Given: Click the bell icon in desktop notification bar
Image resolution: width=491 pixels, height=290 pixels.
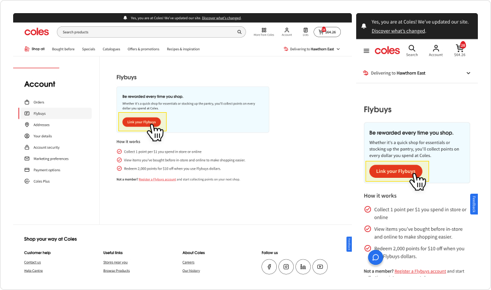Looking at the screenshot, I should point(125,18).
